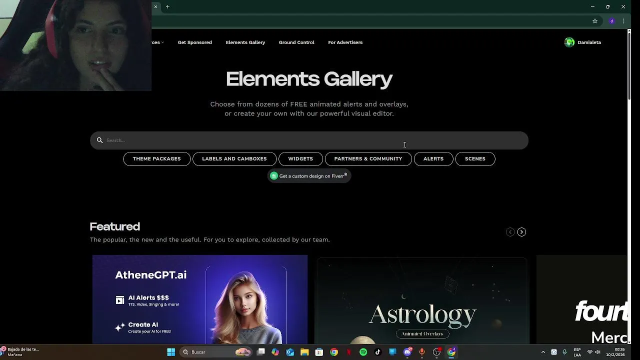The image size is (640, 360).
Task: Filter by Partners & Community
Action: coord(368,159)
